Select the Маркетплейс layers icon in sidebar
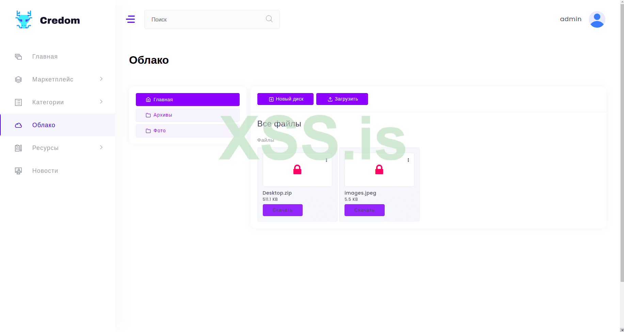This screenshot has width=624, height=332. (18, 79)
